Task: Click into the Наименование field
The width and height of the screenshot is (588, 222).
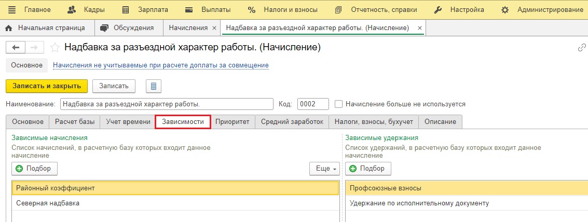Action: pos(167,104)
